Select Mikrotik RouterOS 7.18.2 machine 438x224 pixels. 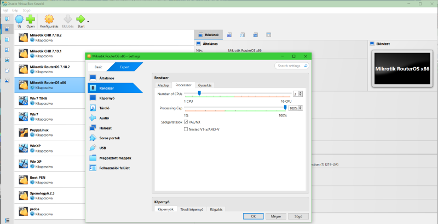50,69
